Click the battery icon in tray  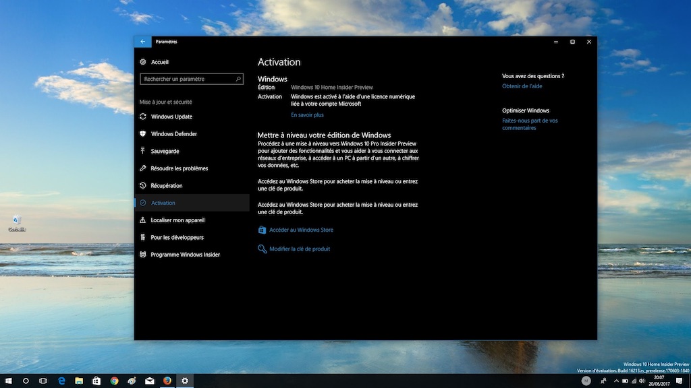[x=625, y=381]
